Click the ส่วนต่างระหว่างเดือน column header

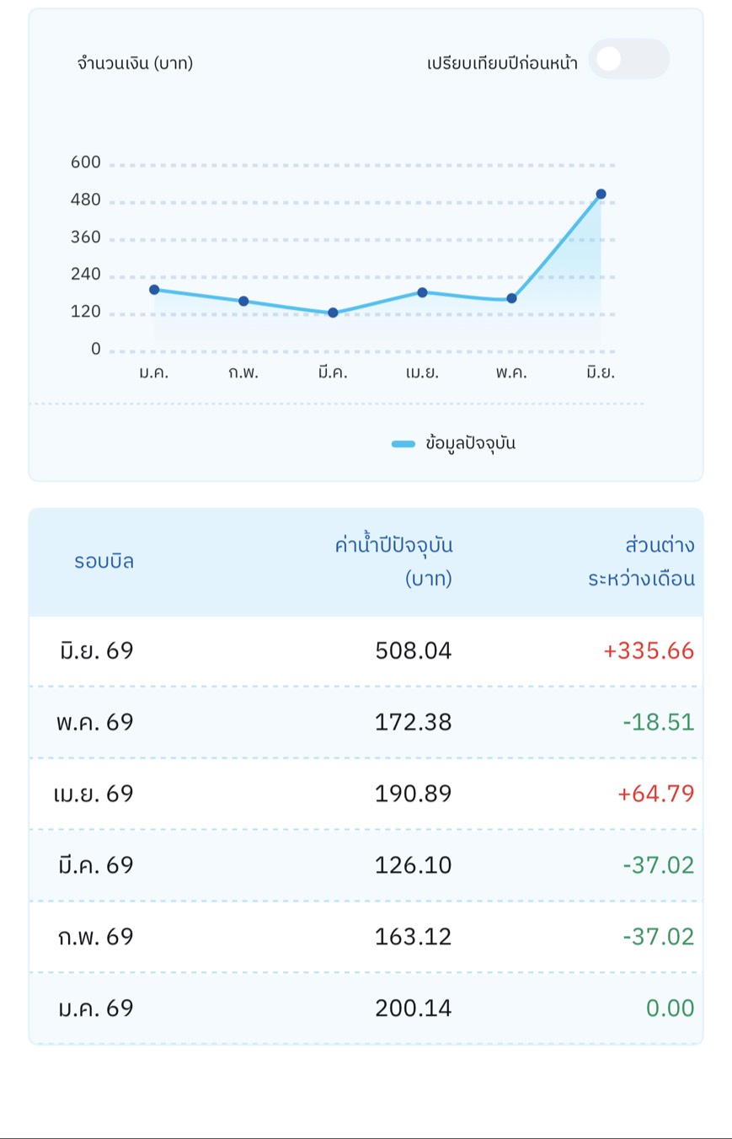click(x=641, y=562)
